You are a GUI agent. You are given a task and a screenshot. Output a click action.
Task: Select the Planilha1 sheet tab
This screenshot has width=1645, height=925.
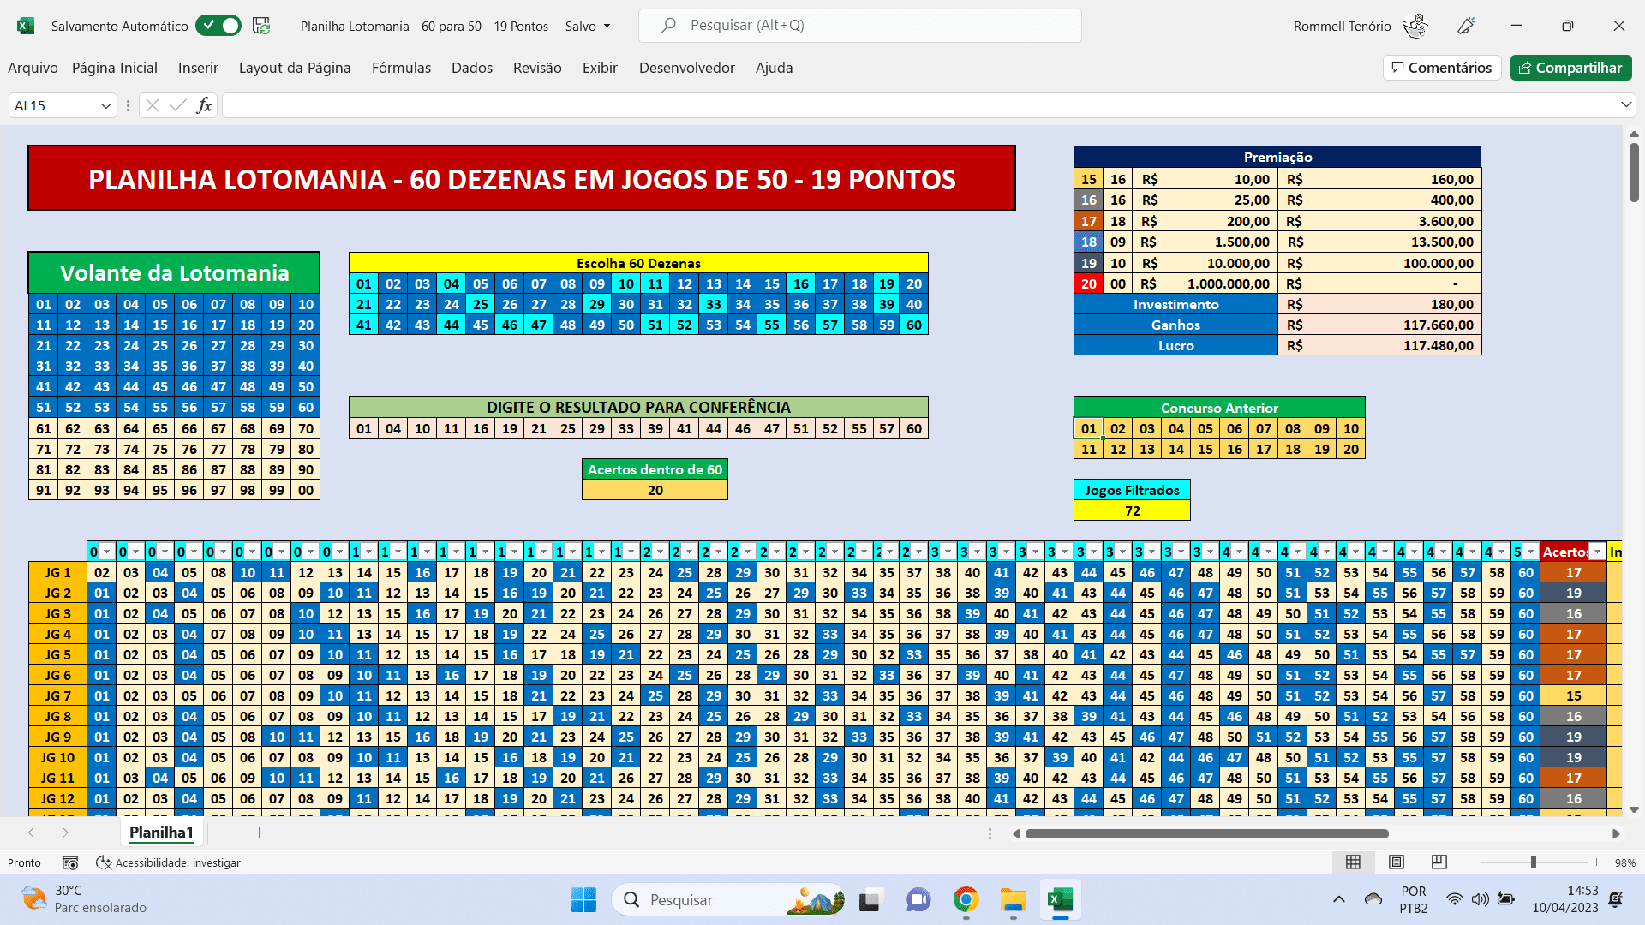[x=161, y=832]
